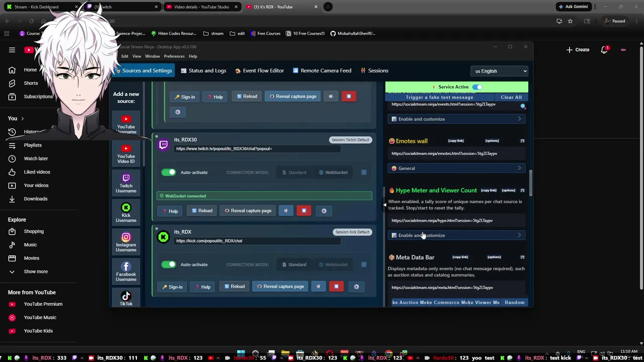Open Session: Twitch Default selector
The height and width of the screenshot is (362, 644).
(350, 140)
